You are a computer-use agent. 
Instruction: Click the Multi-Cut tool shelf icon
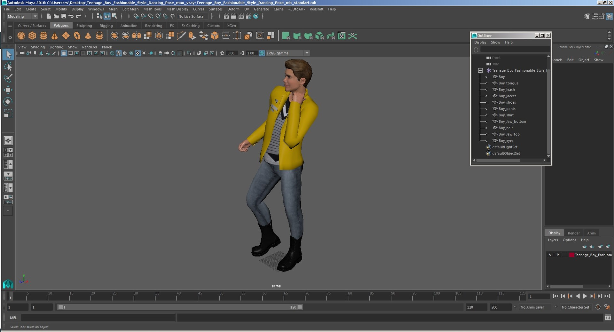181,36
